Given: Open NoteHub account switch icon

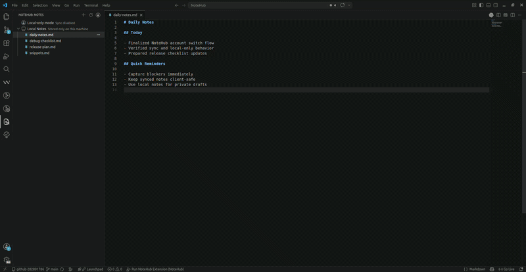Looking at the screenshot, I should [98, 15].
